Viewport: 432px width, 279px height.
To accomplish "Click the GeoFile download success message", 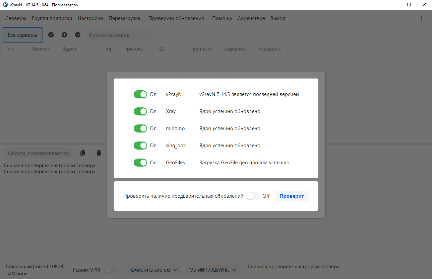I will click(244, 163).
